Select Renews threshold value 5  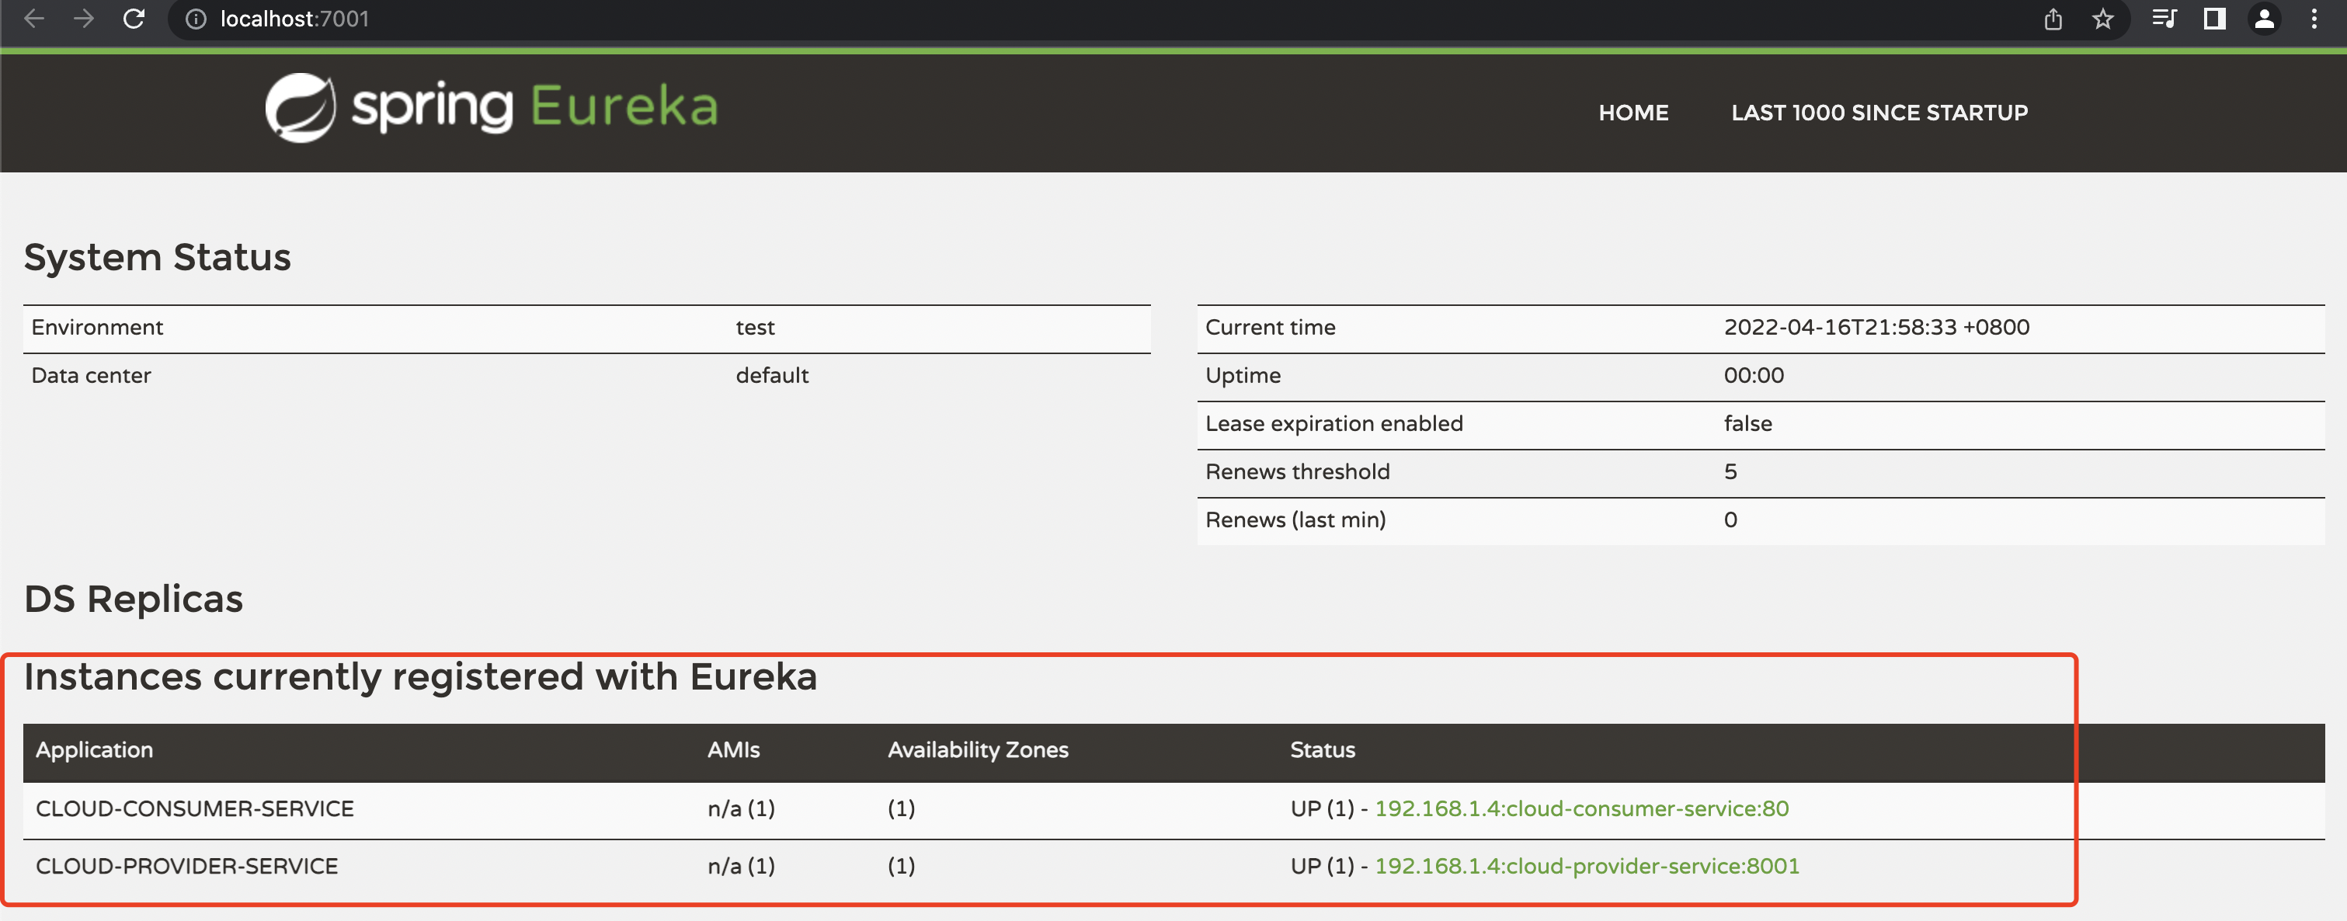point(1730,472)
